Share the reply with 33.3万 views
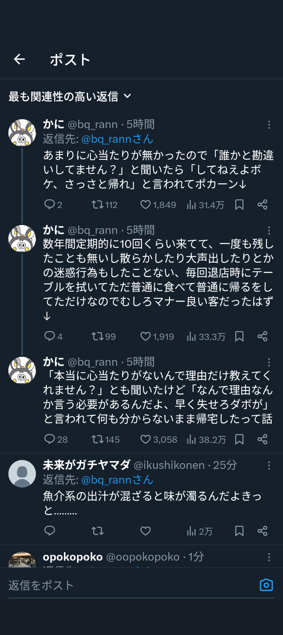Viewport: 283px width, 635px height. [262, 336]
